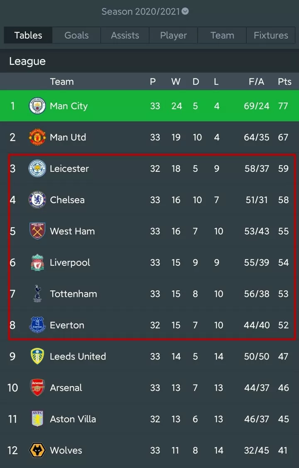Open the Fixtures tab
The height and width of the screenshot is (468, 299).
271,35
